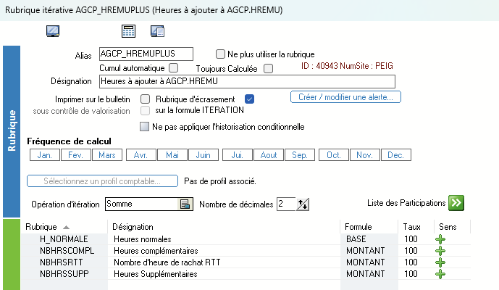499x290 pixels.
Task: Open the Opération d'itération dropdown
Action: pos(185,204)
